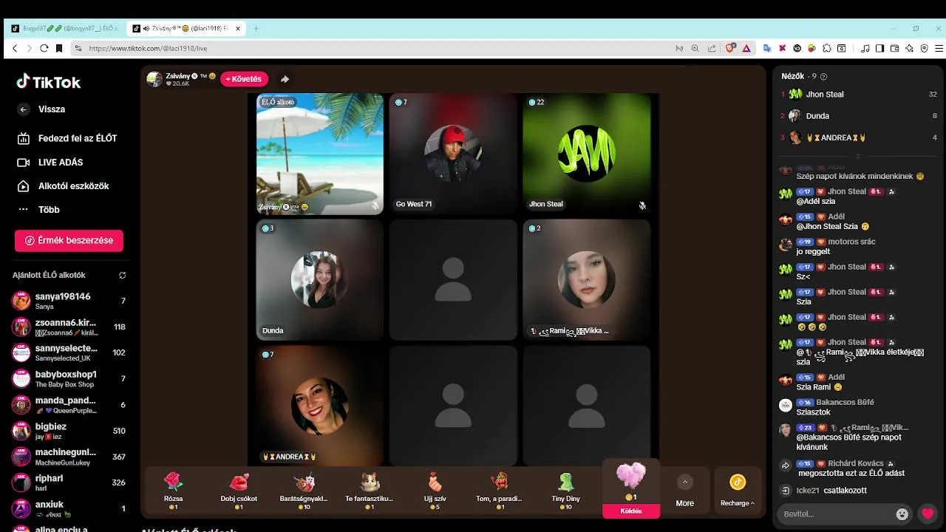Click chat input field Bevitel...

click(835, 514)
